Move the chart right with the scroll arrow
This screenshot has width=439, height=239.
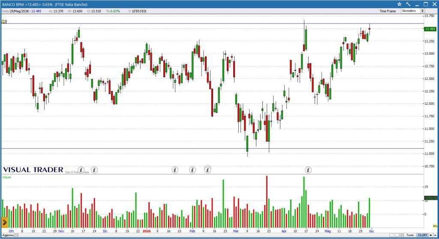coord(401,235)
